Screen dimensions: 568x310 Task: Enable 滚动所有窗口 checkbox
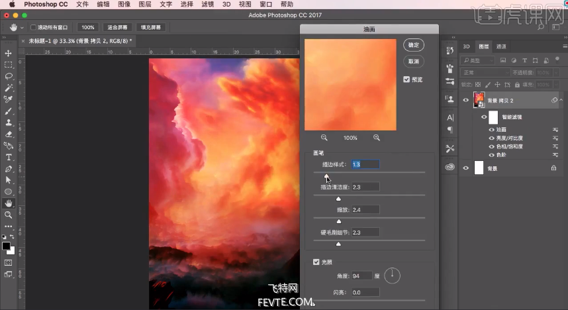pos(33,27)
